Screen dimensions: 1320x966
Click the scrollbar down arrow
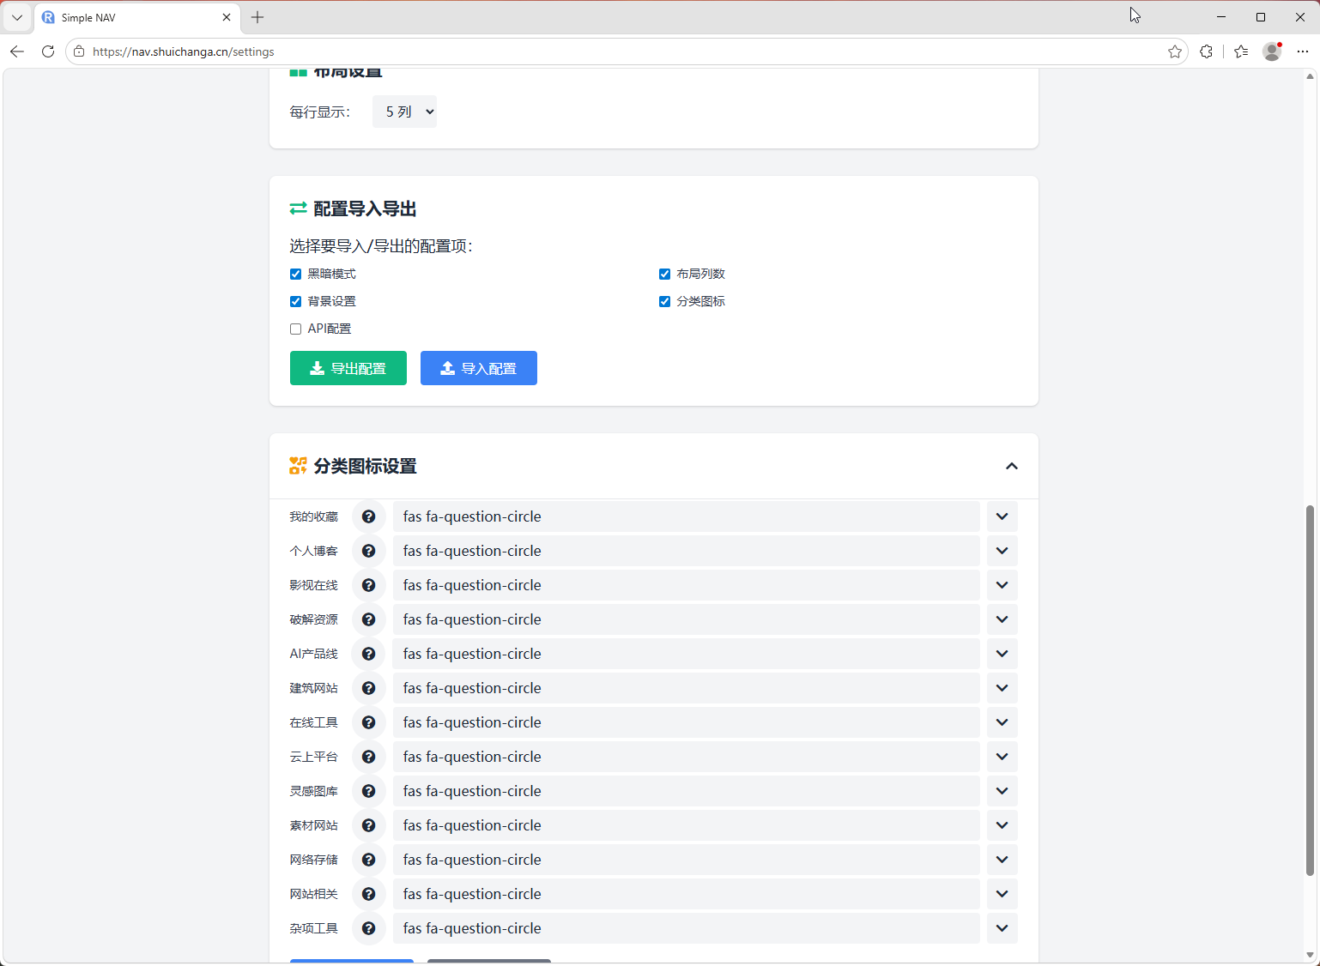(x=1310, y=955)
